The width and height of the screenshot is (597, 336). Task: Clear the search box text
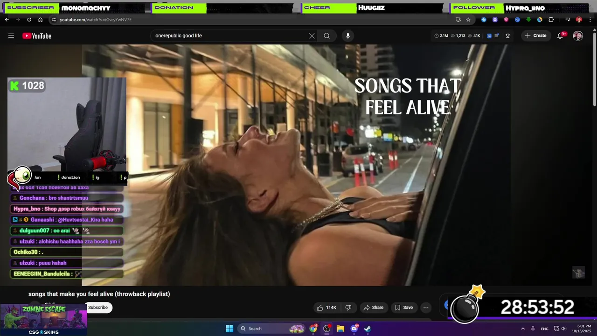(312, 36)
